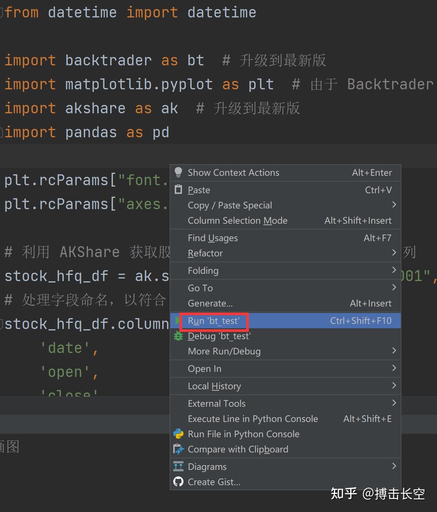Click the Generate... menu entry

pyautogui.click(x=210, y=303)
